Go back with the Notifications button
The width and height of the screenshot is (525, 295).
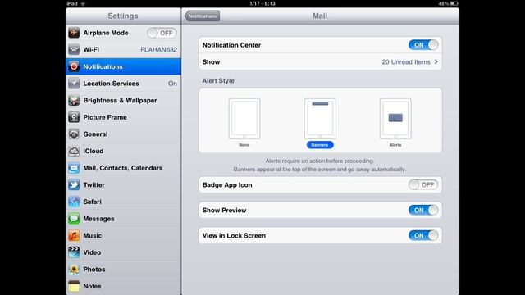click(203, 16)
